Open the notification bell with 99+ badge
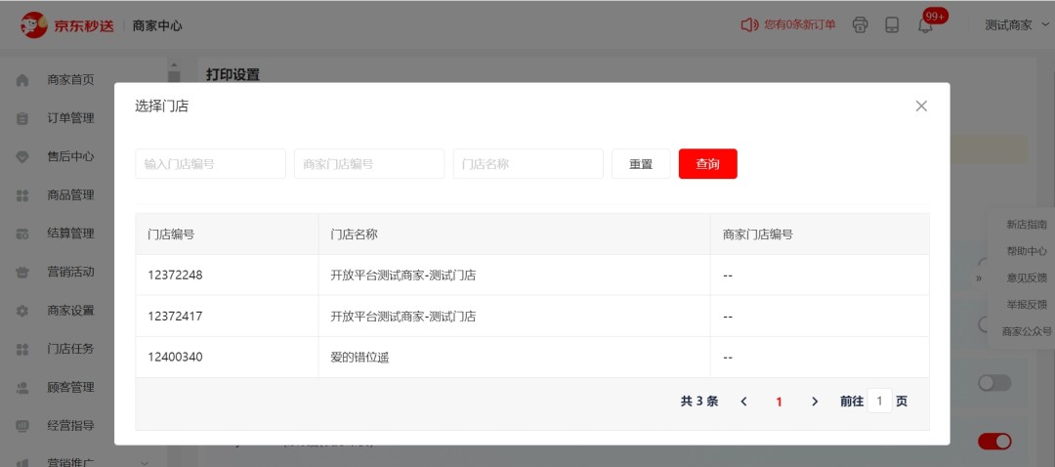Viewport: 1055px width, 467px height. point(925,26)
